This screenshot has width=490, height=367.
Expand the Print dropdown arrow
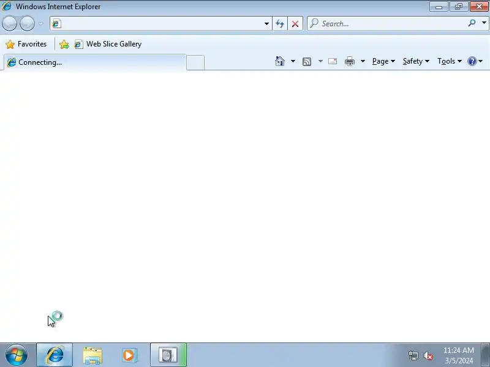pyautogui.click(x=363, y=61)
